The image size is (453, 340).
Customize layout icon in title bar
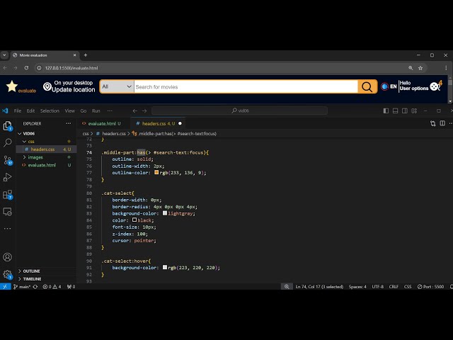click(414, 110)
